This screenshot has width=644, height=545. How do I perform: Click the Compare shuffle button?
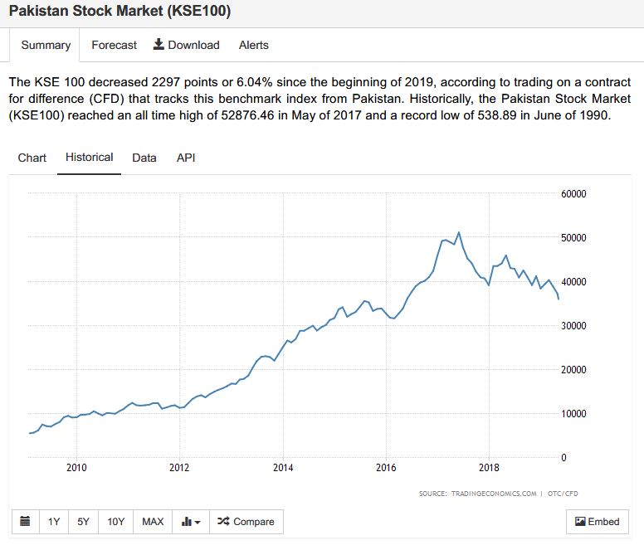coord(246,522)
